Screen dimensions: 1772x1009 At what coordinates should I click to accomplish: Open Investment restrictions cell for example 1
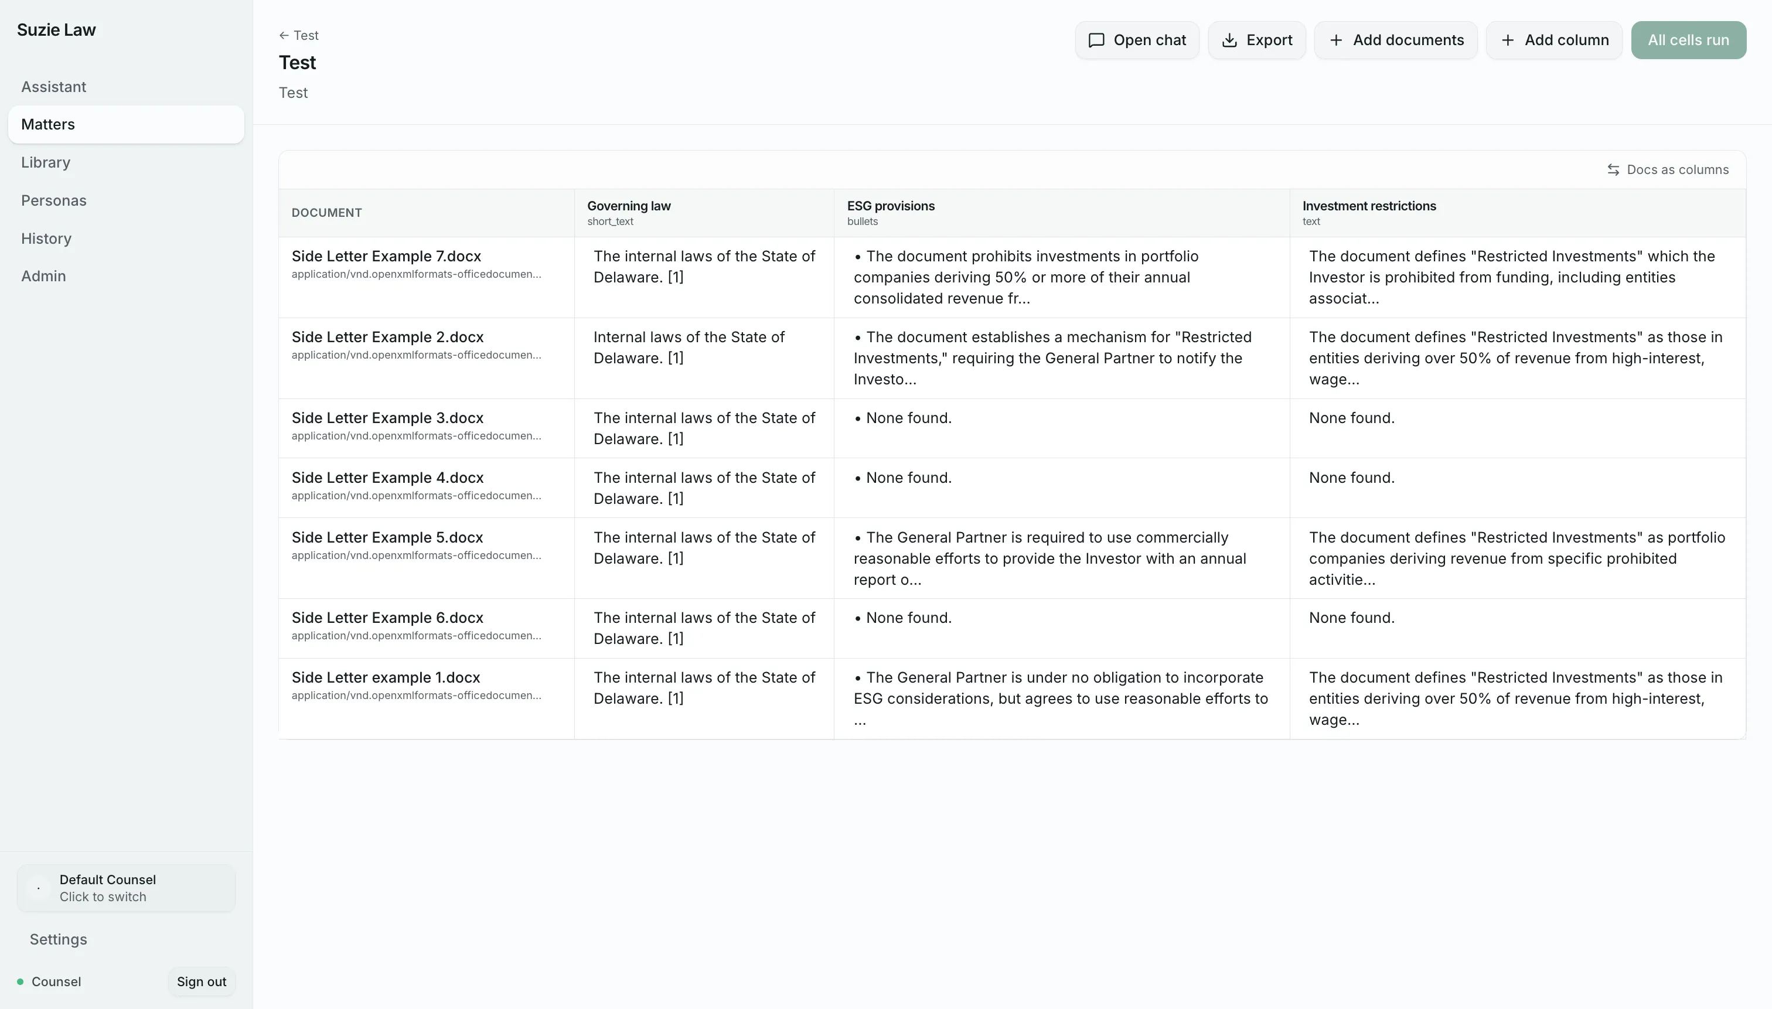point(1517,698)
